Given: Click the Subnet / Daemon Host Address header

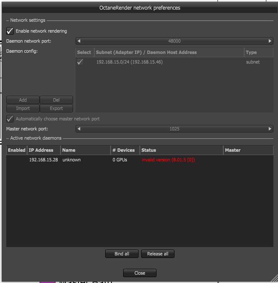Looking at the screenshot, I should tap(169, 52).
